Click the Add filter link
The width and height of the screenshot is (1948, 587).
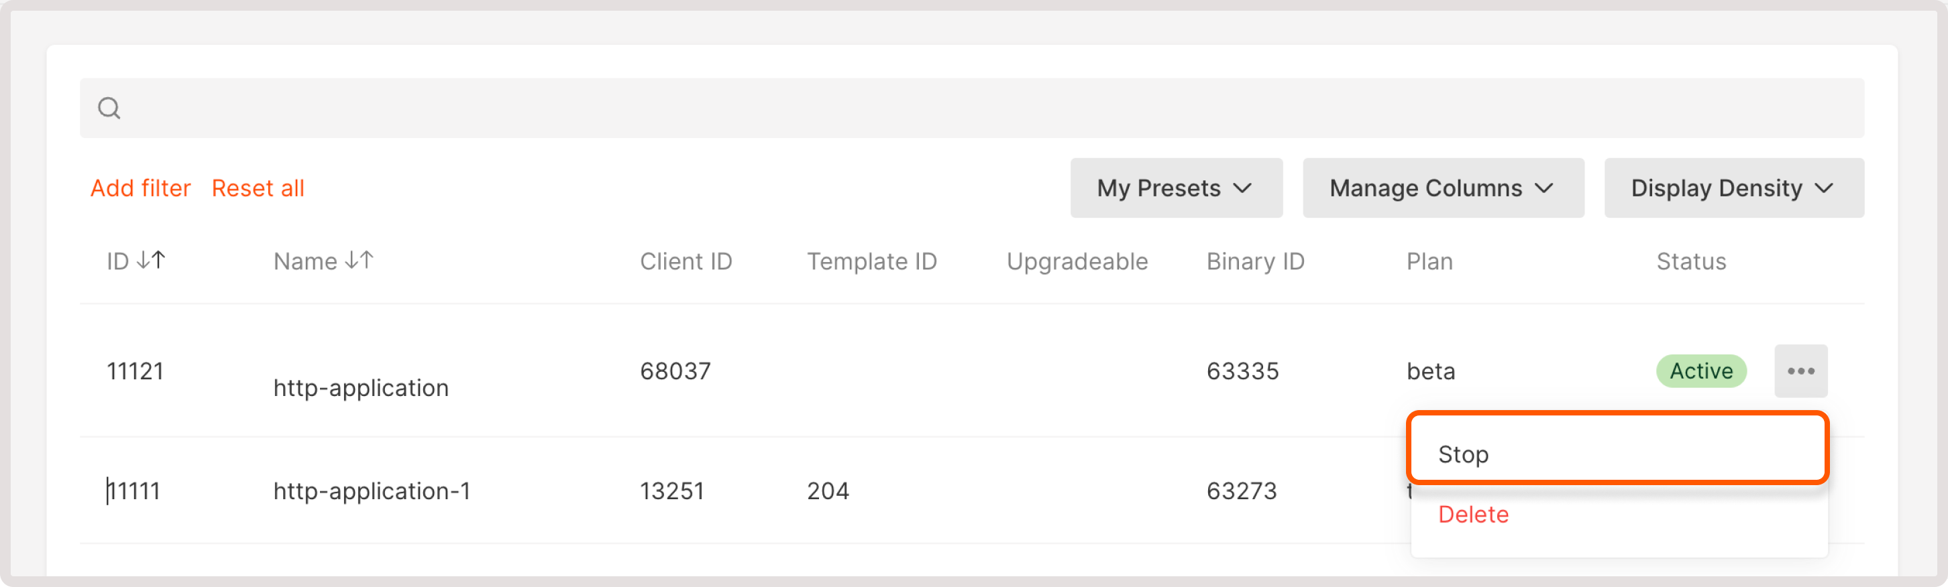point(141,188)
